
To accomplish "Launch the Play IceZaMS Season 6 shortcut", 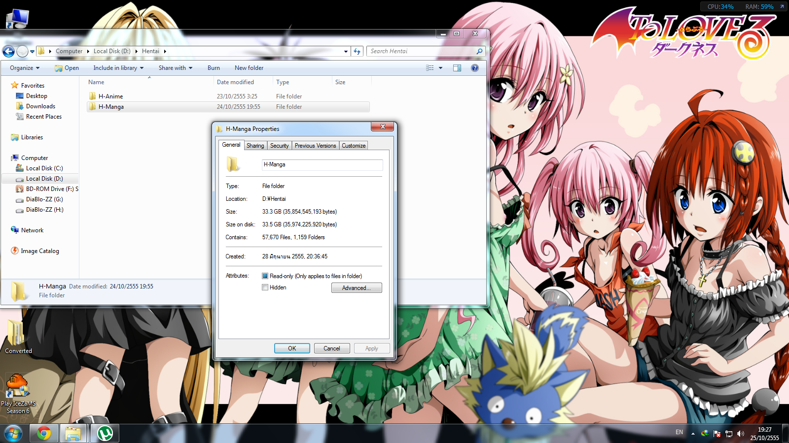I will point(18,394).
